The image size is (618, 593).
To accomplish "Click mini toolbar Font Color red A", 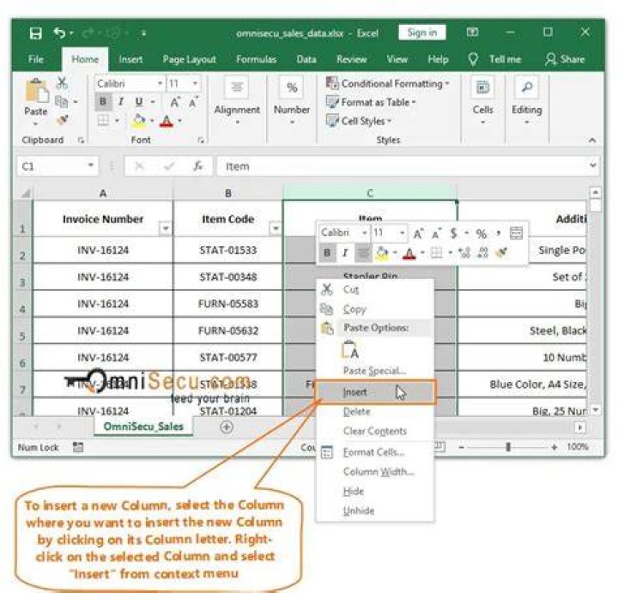I will 410,253.
